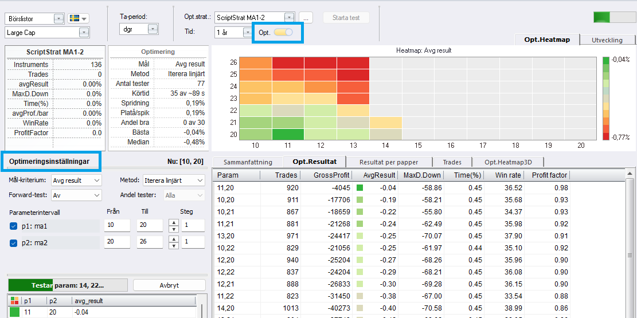Switch to the Utveckling tab
The image size is (637, 318).
(607, 40)
